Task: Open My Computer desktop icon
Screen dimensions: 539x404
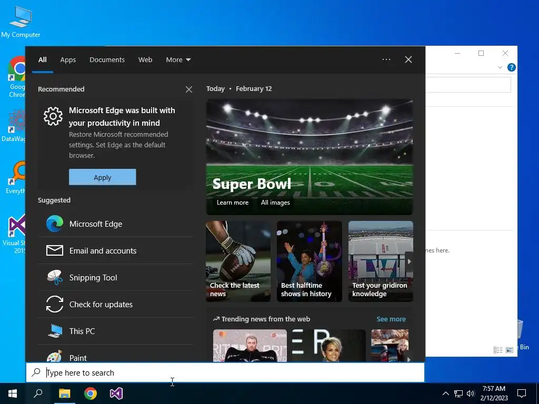Action: point(21,22)
